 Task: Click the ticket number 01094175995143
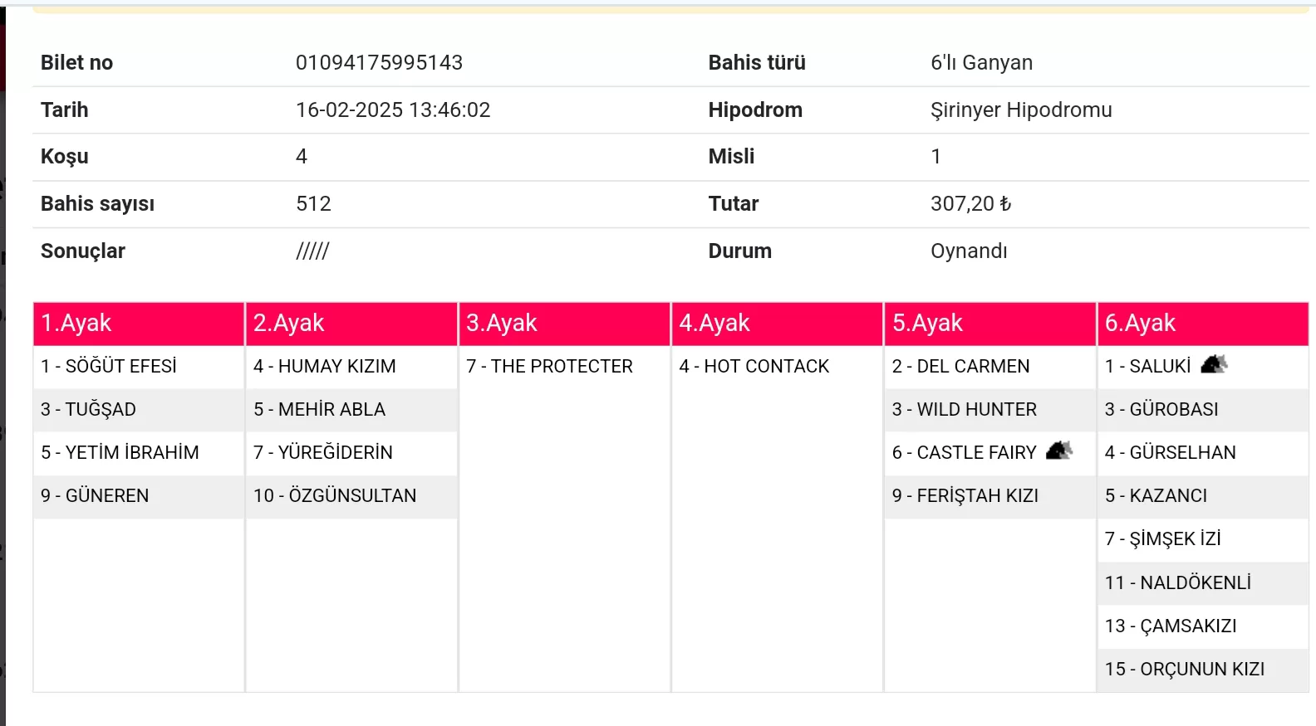[x=379, y=63]
